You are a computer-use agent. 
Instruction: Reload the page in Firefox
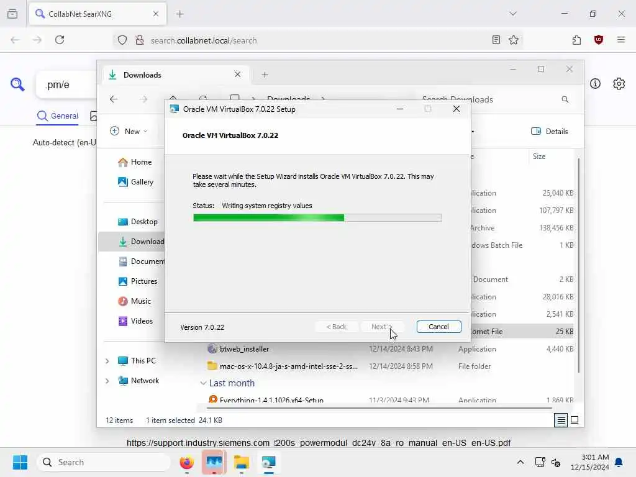pos(60,40)
